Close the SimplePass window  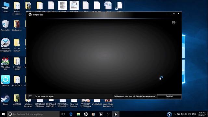click(178, 14)
